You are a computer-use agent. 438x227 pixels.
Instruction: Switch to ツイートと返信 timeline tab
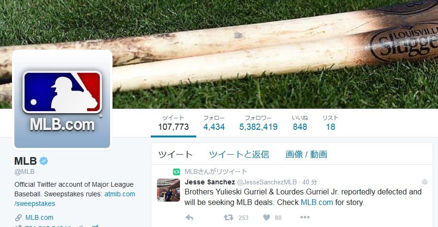tap(239, 154)
